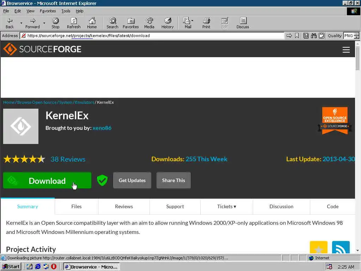Switch to the Support tab
This screenshot has width=361, height=271.
pyautogui.click(x=175, y=206)
